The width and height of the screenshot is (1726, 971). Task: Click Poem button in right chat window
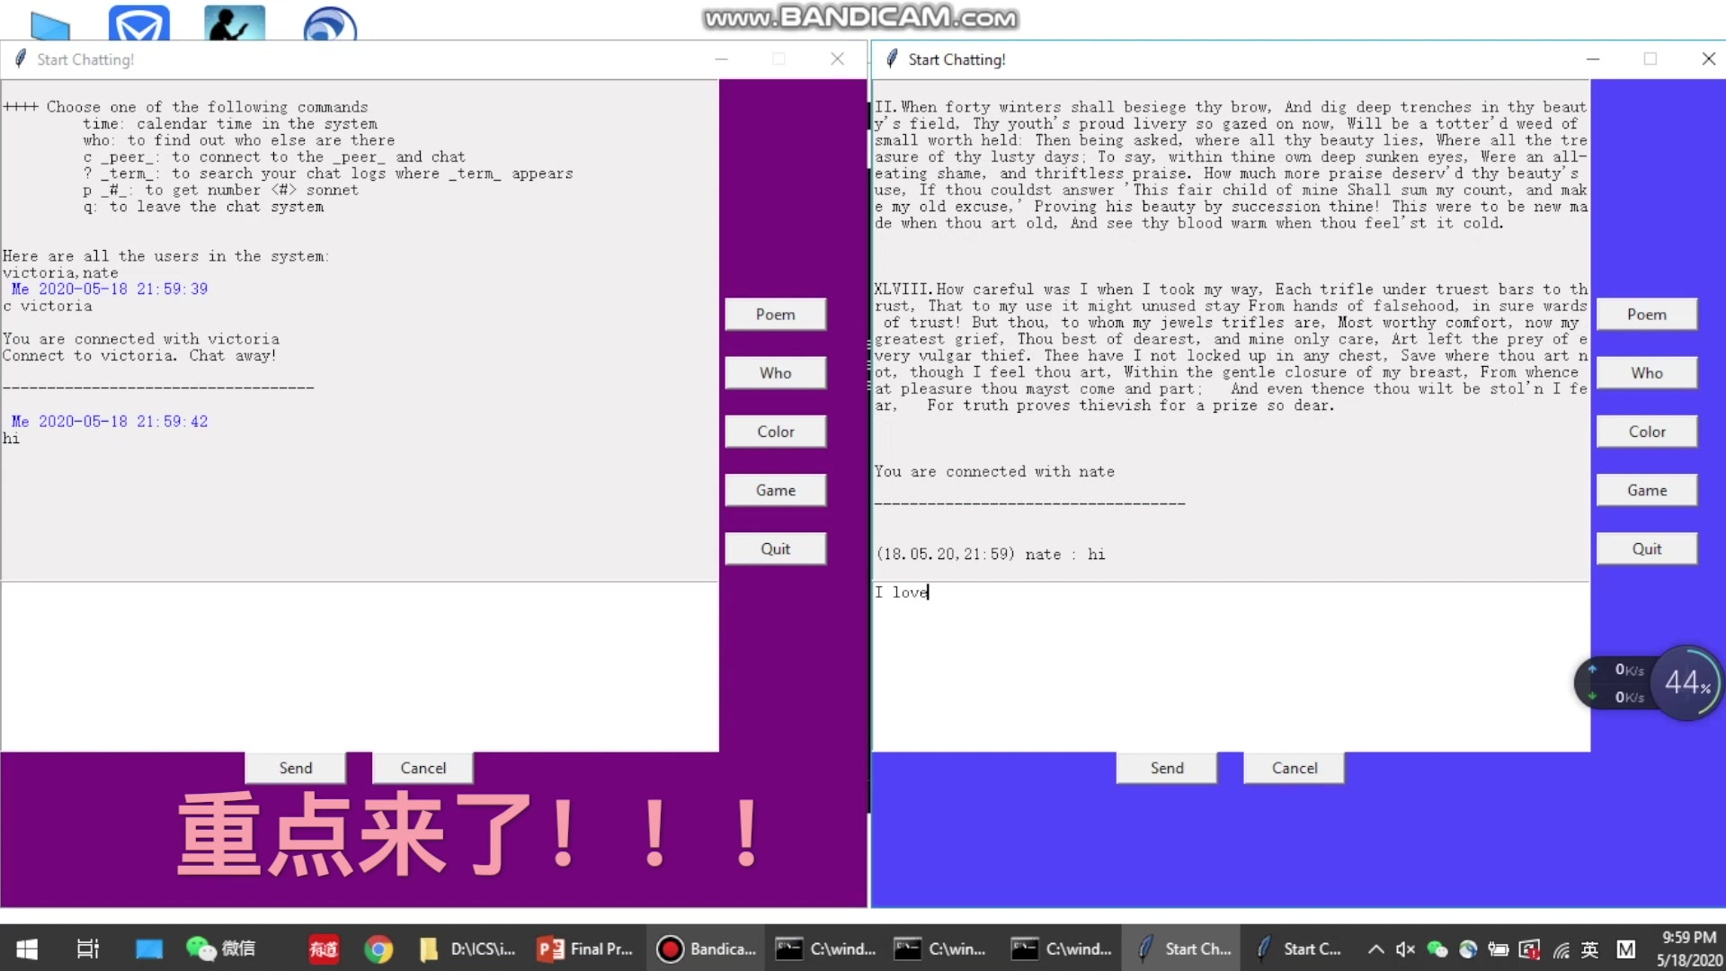click(x=1647, y=315)
